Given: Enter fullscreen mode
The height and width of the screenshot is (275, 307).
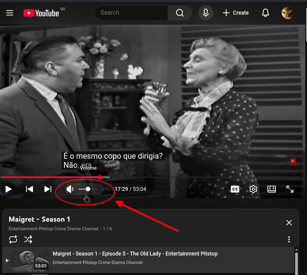Looking at the screenshot, I should 290,189.
